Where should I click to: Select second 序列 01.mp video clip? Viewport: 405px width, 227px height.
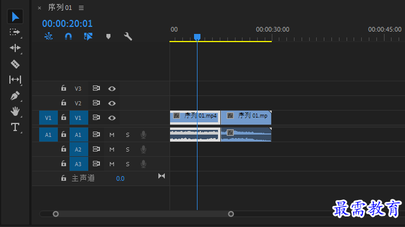246,118
